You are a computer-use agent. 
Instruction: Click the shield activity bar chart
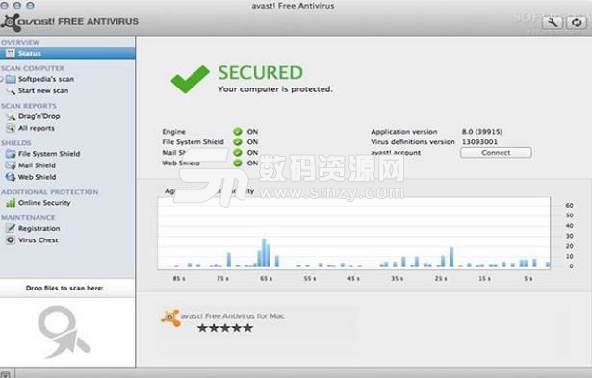[x=354, y=233]
